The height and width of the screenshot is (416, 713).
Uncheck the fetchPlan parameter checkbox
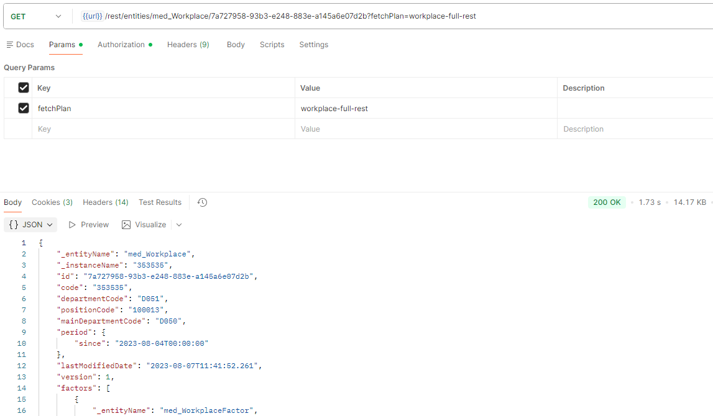coord(24,108)
